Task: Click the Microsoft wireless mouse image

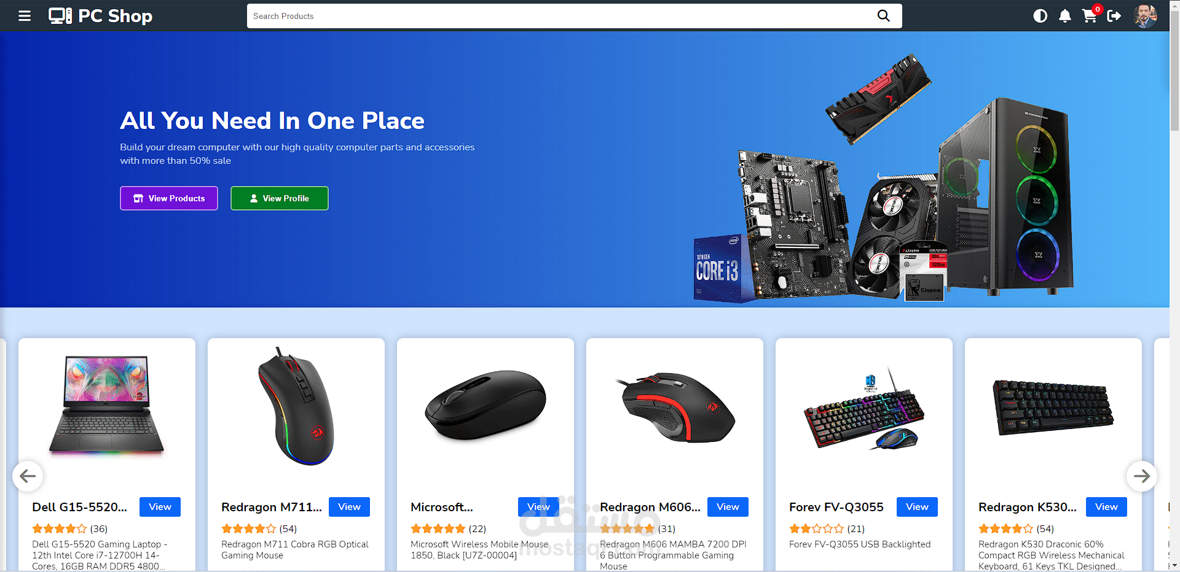Action: [x=486, y=405]
